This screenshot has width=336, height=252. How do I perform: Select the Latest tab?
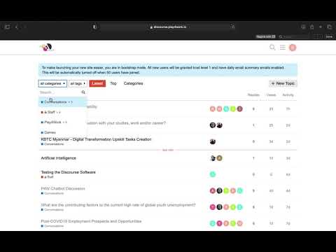pos(97,83)
